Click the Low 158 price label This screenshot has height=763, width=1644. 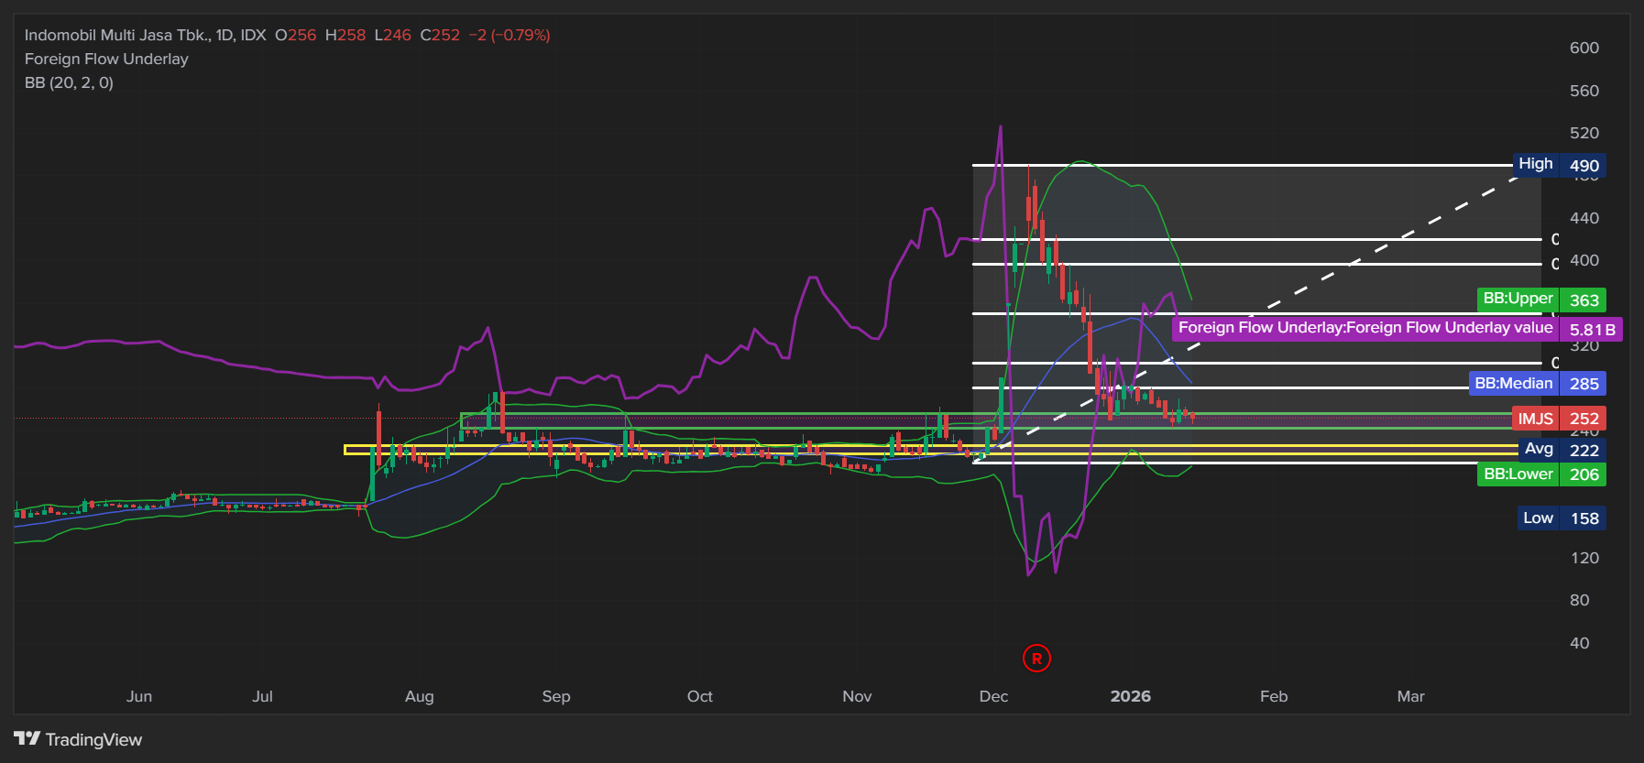(x=1562, y=518)
